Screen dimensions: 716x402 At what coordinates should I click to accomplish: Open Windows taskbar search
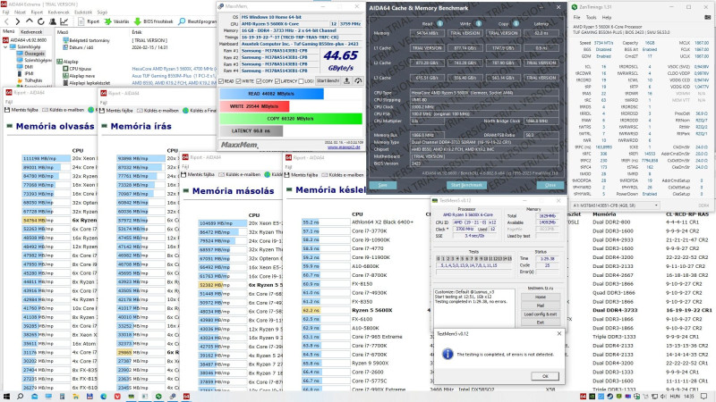[20, 397]
